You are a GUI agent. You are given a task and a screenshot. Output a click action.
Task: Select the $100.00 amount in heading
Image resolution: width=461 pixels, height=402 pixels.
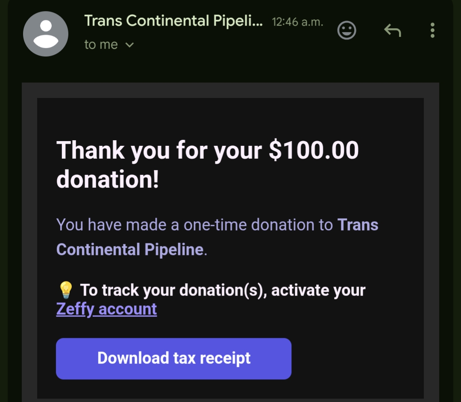pyautogui.click(x=314, y=151)
